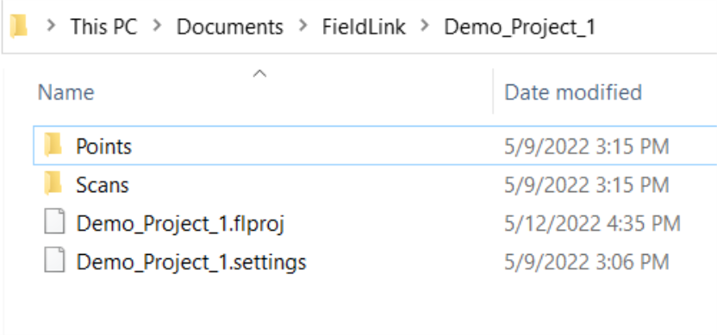The image size is (717, 335).
Task: Navigate to Documents in the address path
Action: 230,27
